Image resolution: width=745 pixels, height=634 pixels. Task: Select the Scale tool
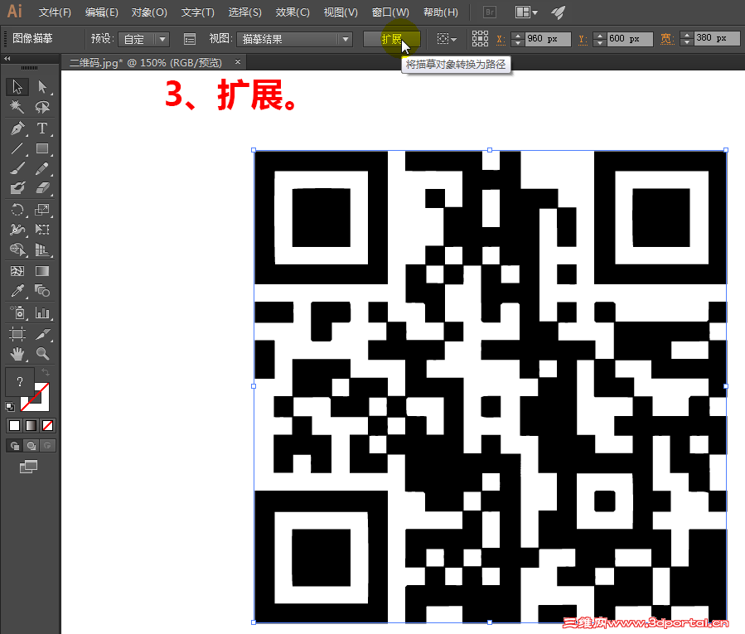point(42,210)
